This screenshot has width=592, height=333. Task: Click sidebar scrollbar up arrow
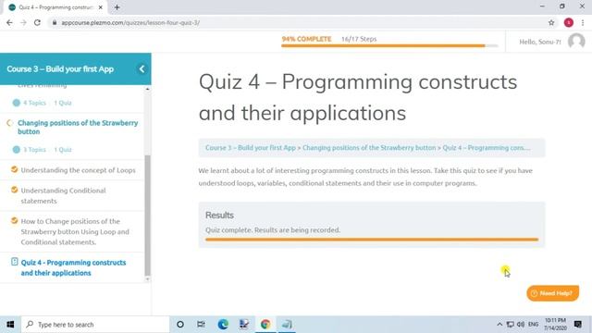147,89
